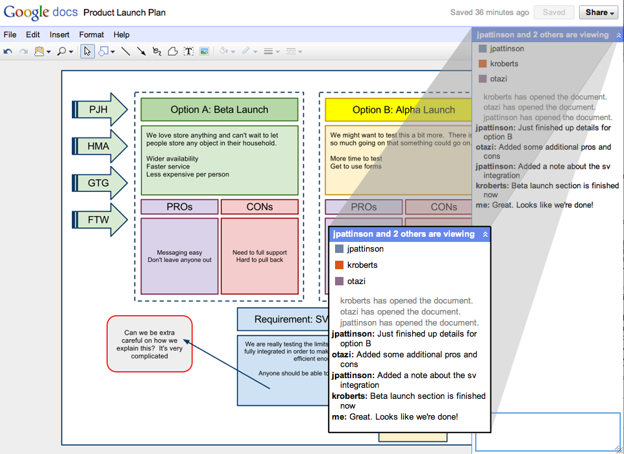
Task: Select the Polyline shape tool
Action: 173,51
